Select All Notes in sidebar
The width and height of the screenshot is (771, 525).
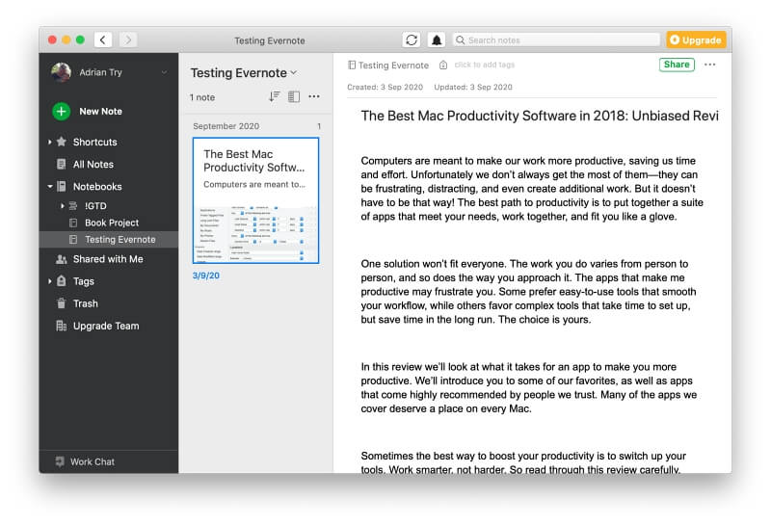pyautogui.click(x=93, y=164)
